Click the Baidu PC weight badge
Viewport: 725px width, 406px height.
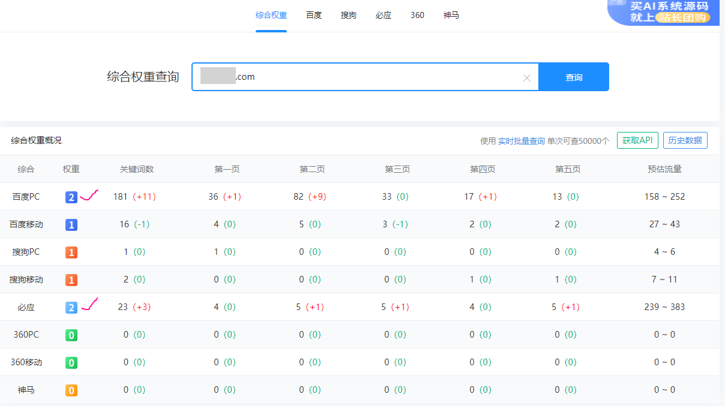[71, 197]
